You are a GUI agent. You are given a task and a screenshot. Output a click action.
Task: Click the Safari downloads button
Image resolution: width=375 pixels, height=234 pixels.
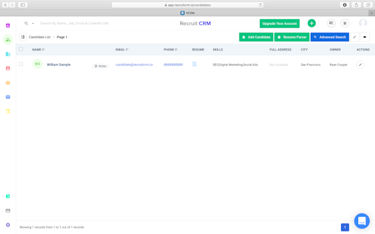click(344, 5)
